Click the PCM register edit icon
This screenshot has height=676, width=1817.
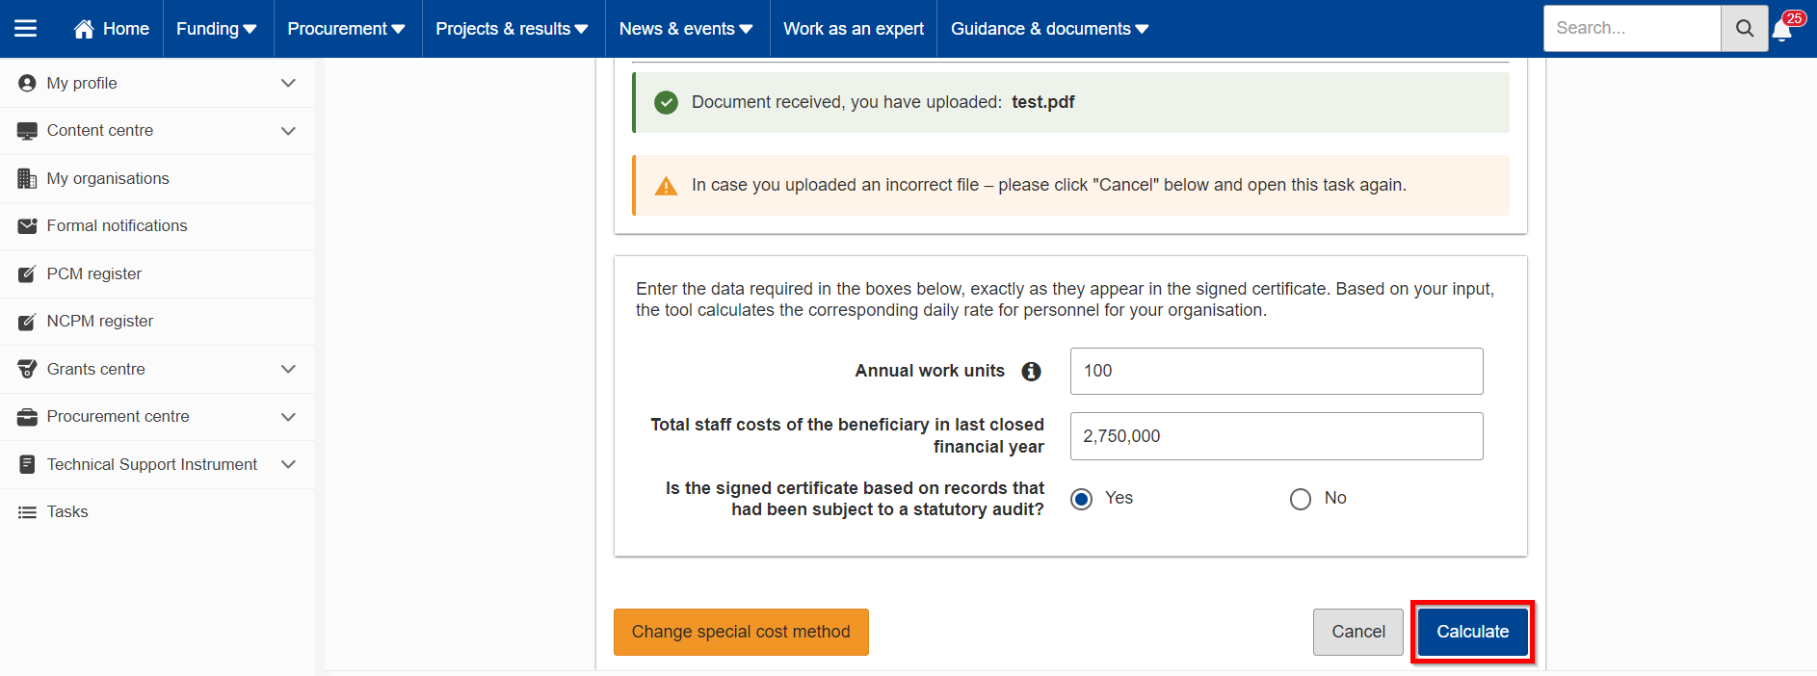click(x=27, y=274)
